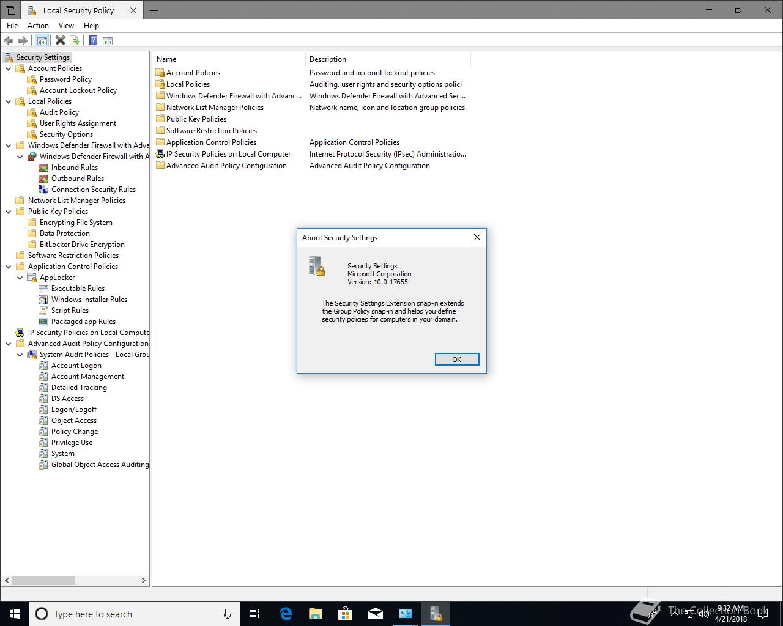Image resolution: width=783 pixels, height=626 pixels.
Task: Click the Export List toolbar icon
Action: point(75,41)
